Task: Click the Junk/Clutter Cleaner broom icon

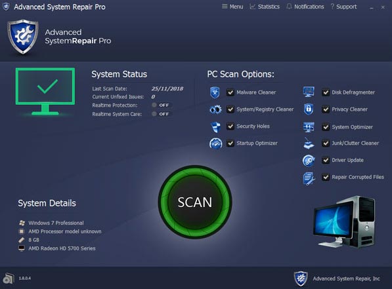Action: click(x=309, y=144)
